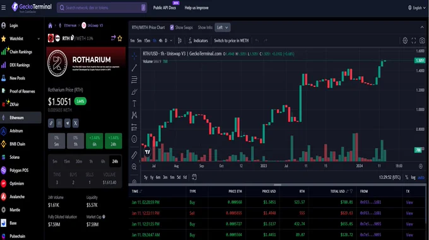Select the Mantle network
This screenshot has height=240, width=429.
[x=15, y=210]
